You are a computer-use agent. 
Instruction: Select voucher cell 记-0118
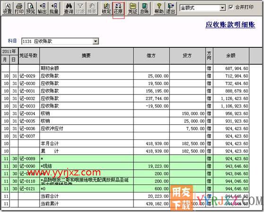point(29,181)
